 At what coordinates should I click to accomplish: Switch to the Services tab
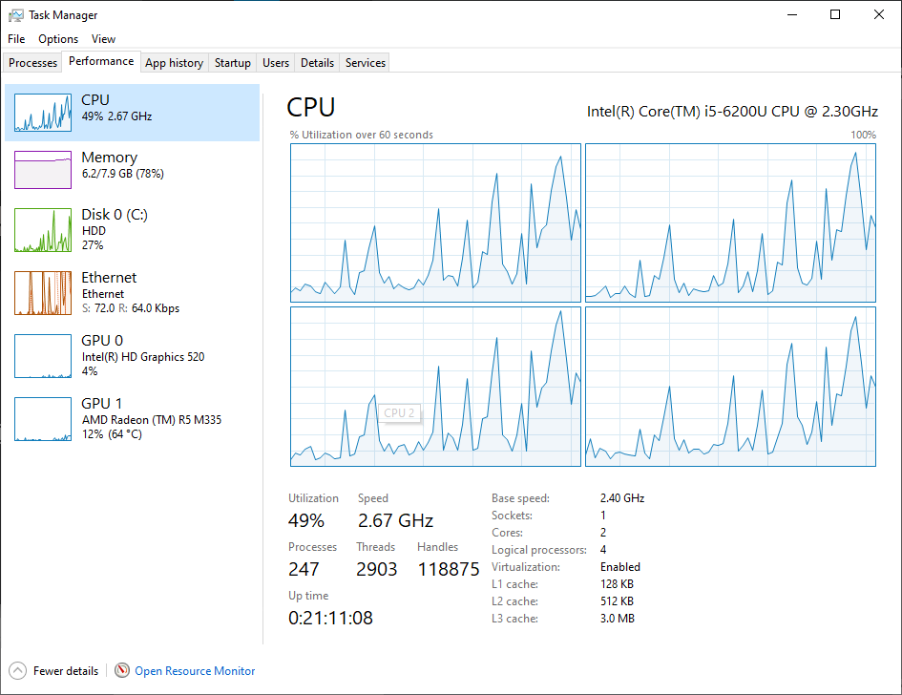pos(366,63)
